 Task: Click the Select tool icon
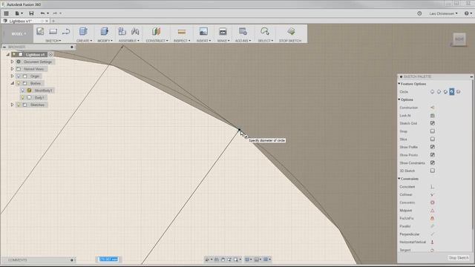coord(265,31)
